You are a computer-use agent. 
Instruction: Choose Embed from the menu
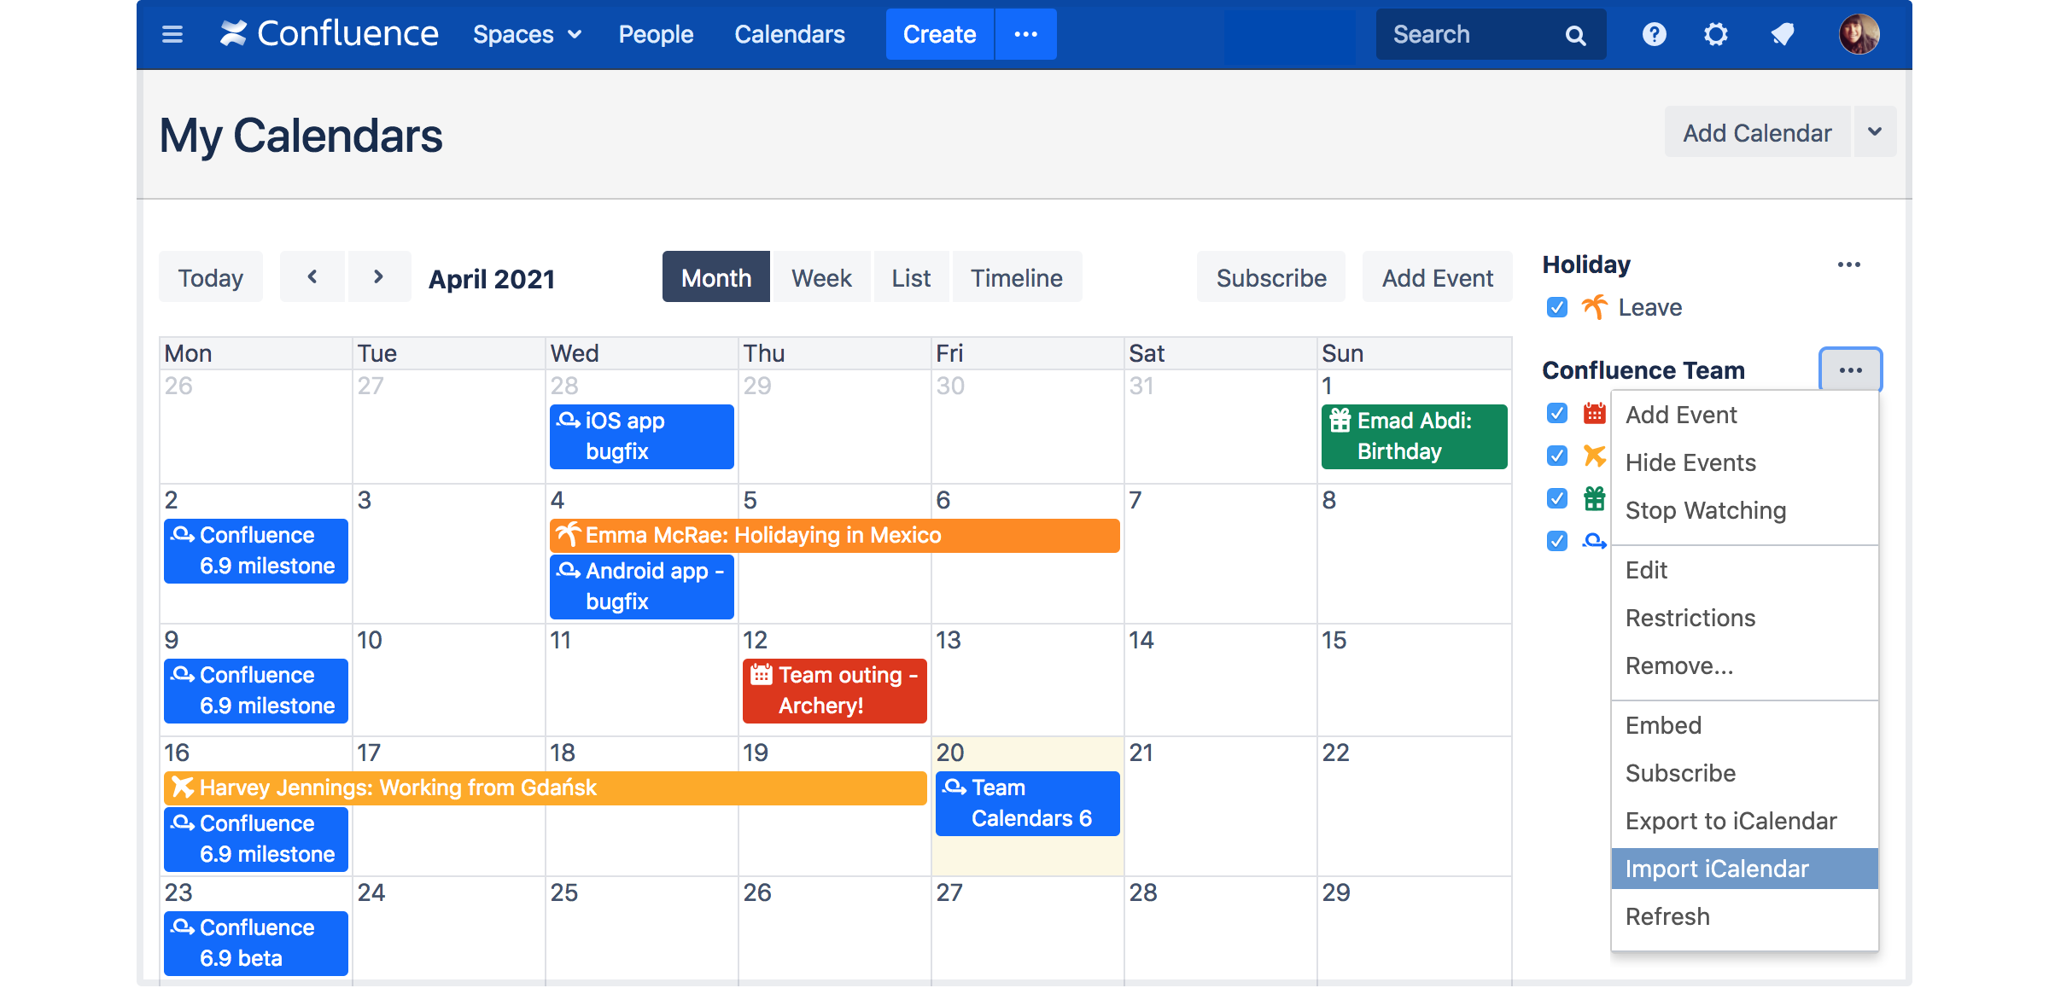(x=1745, y=725)
